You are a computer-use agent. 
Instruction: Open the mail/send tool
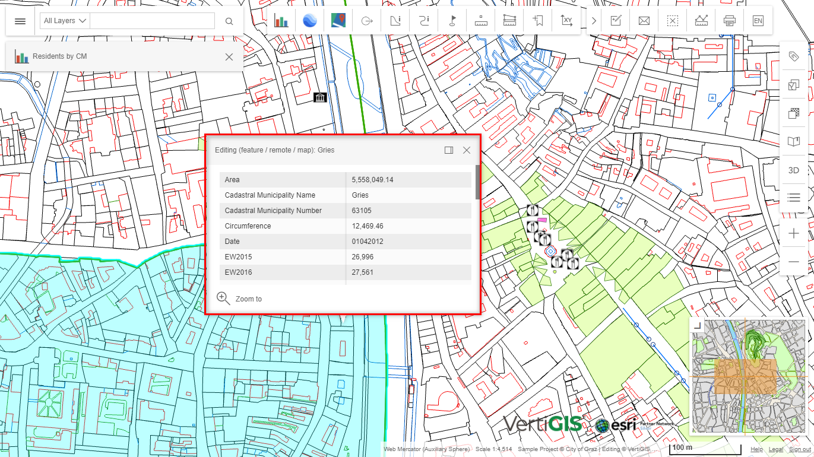644,20
